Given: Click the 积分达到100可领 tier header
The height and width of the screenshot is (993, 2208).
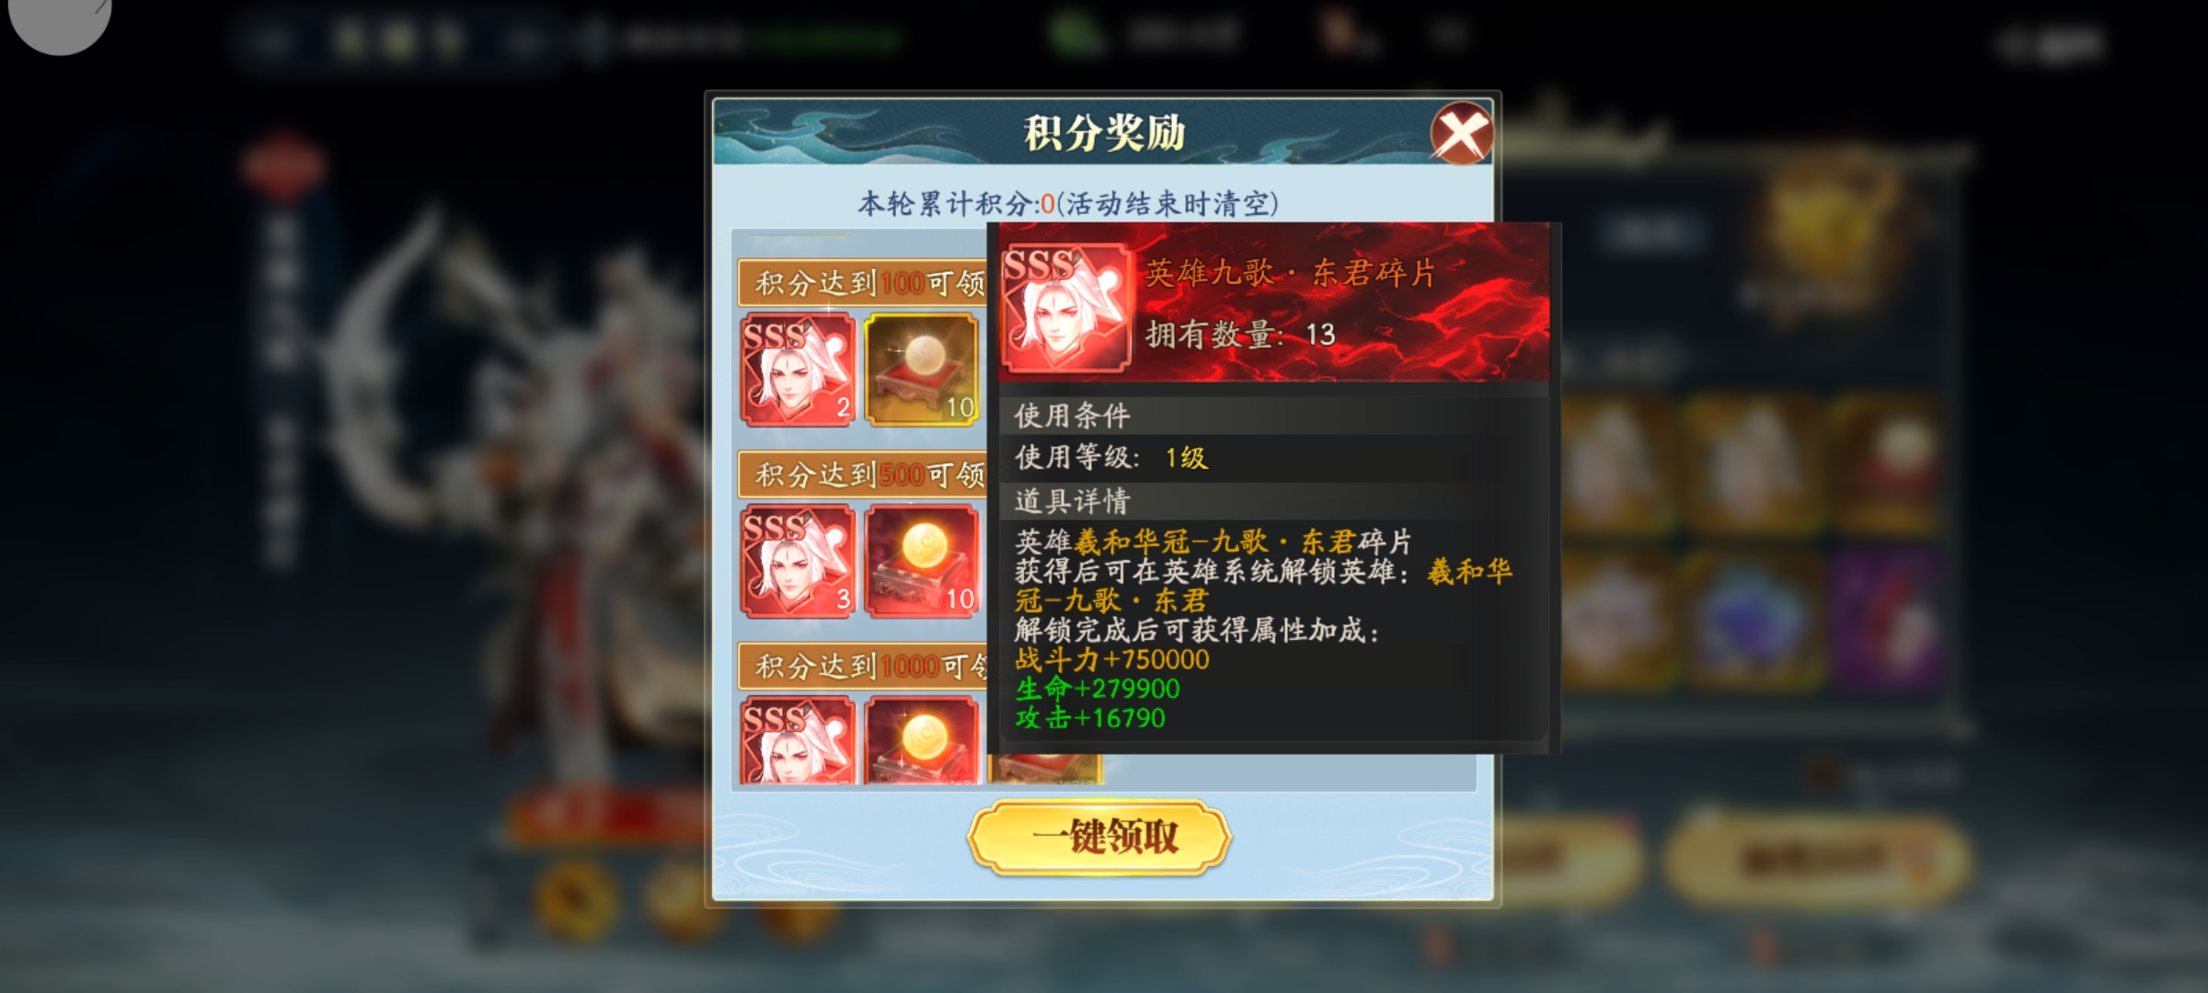Looking at the screenshot, I should [x=863, y=283].
